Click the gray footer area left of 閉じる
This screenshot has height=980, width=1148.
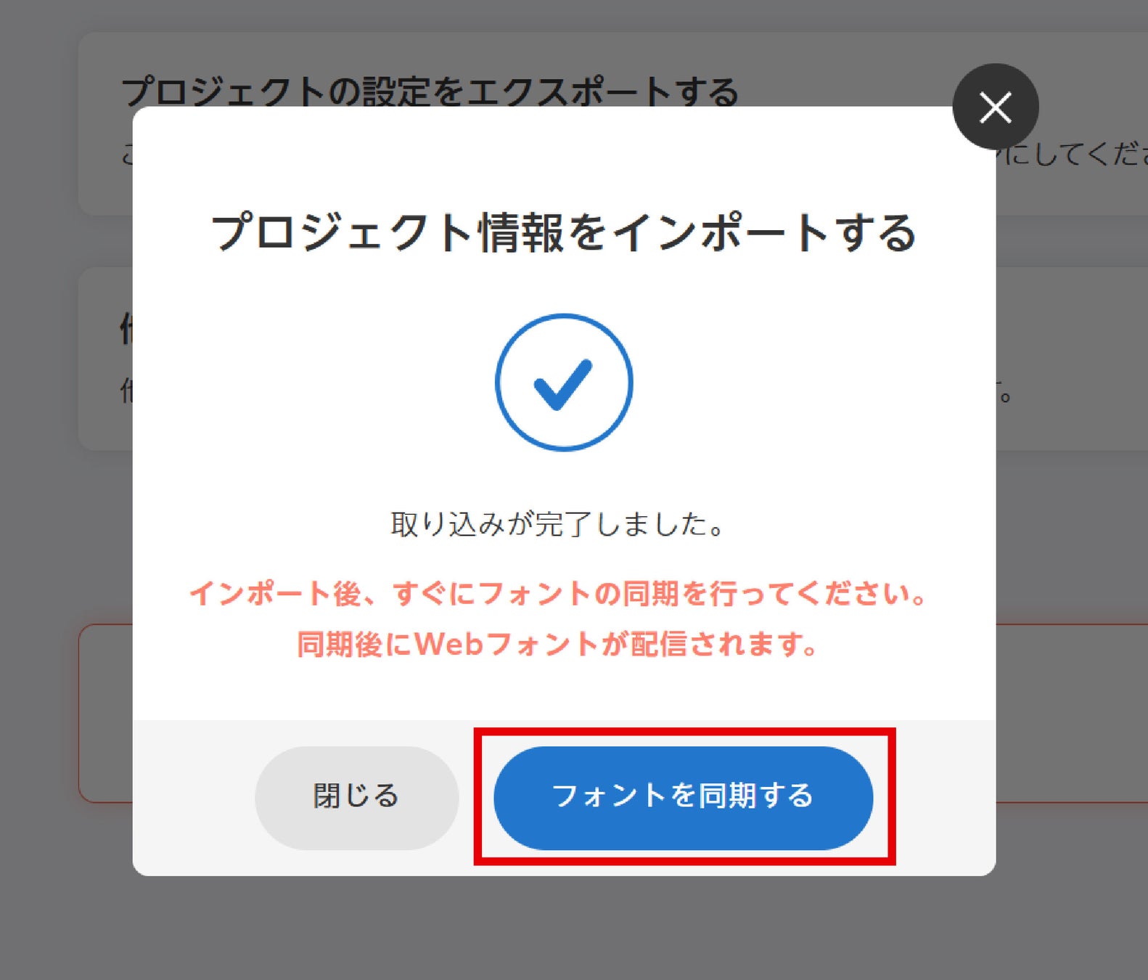[193, 797]
